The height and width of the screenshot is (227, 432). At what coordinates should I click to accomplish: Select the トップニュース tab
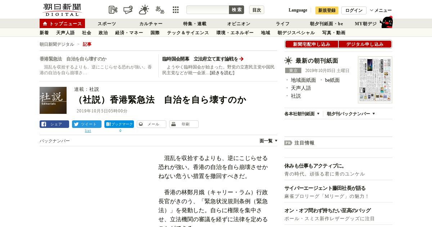click(x=62, y=23)
